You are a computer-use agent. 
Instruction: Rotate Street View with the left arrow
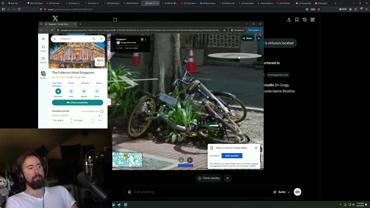(181, 160)
